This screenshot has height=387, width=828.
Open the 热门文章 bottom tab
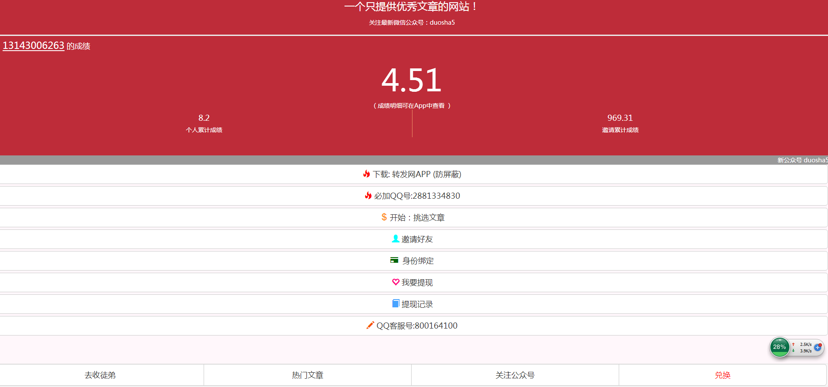[x=308, y=375]
